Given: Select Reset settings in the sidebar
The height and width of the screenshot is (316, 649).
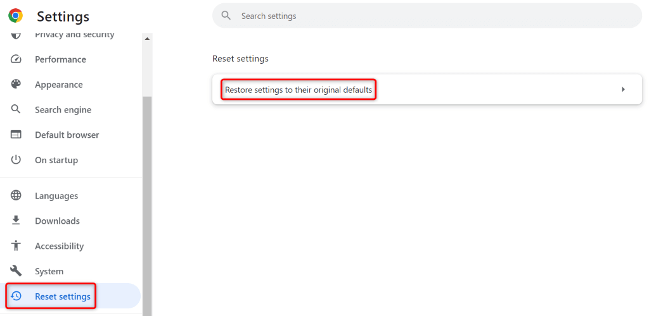Looking at the screenshot, I should click(x=62, y=296).
